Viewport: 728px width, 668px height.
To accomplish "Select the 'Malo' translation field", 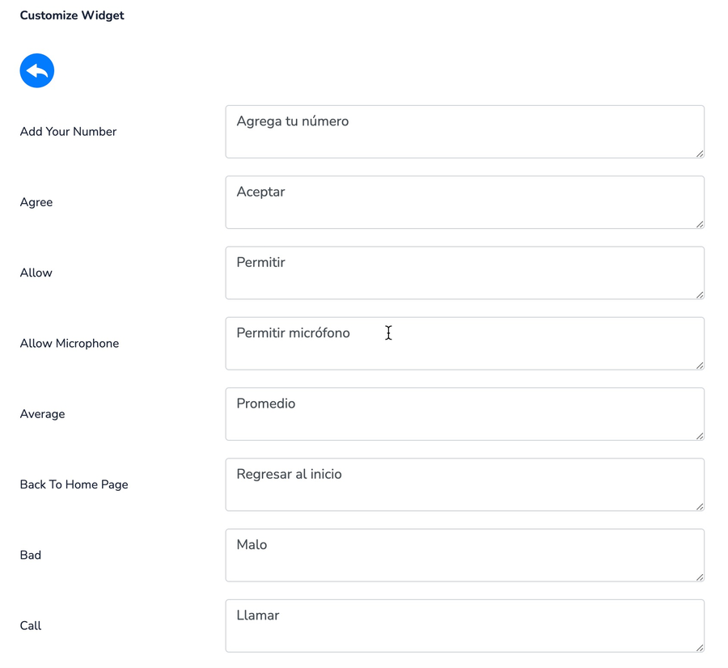I will (464, 555).
